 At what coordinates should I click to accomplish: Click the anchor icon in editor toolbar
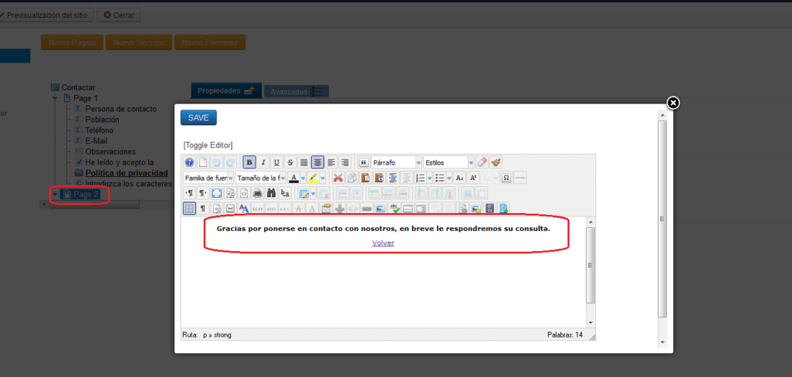pyautogui.click(x=339, y=208)
